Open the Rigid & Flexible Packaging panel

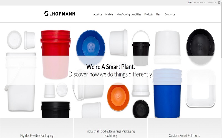(x=37, y=128)
